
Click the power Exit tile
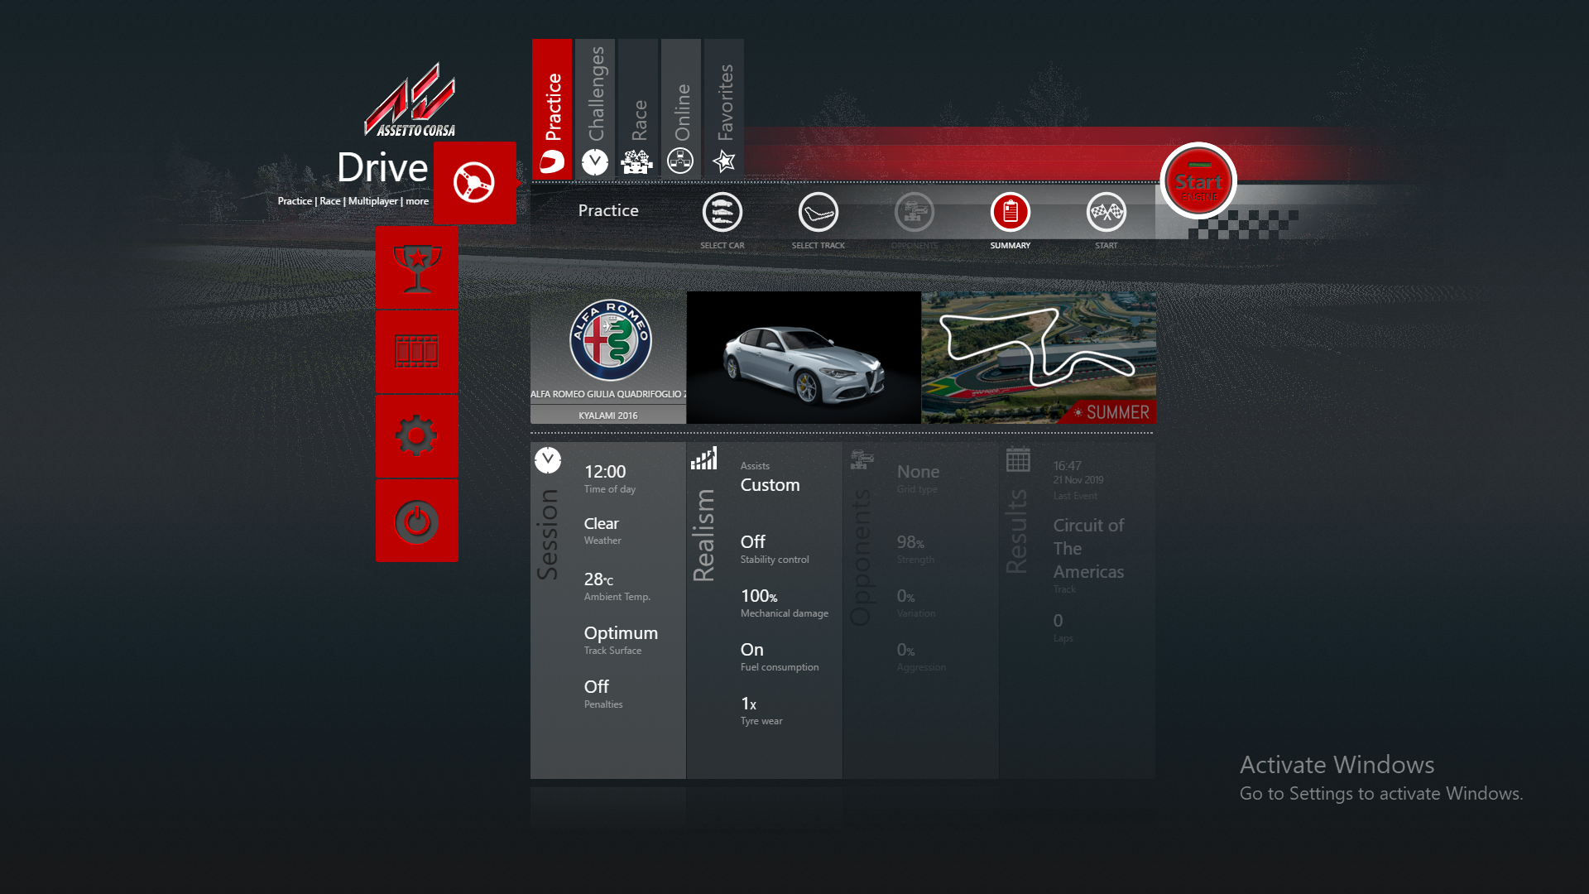[416, 521]
